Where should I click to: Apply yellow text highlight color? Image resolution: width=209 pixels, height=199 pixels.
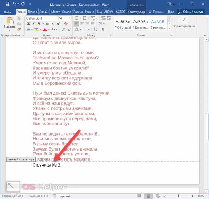pos(36,29)
